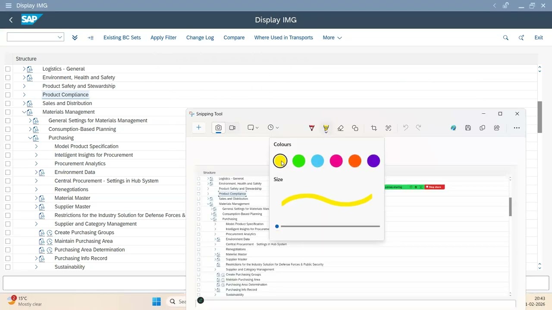This screenshot has width=552, height=310.
Task: Choose the pink highlighter colour
Action: click(x=336, y=161)
